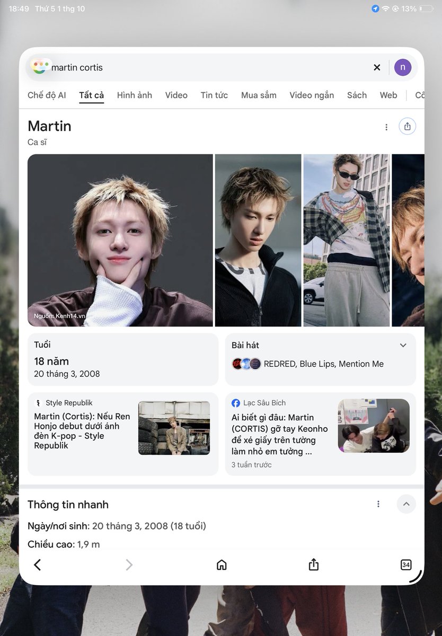Open the black zip jacket photo

(x=258, y=240)
